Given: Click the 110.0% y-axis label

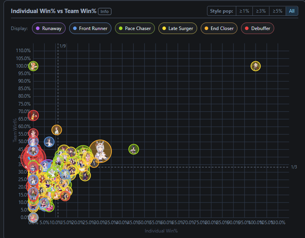Looking at the screenshot, I should [23, 51].
